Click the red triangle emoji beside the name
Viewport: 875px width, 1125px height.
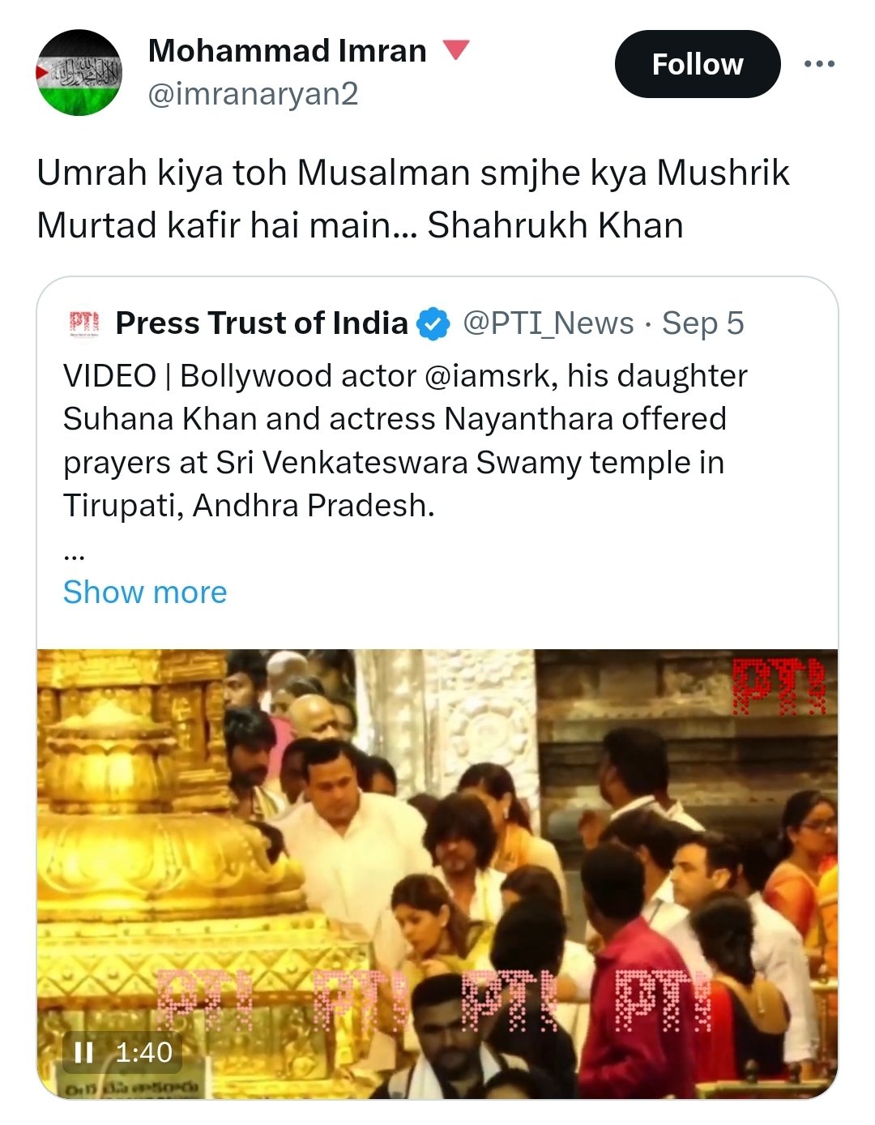456,50
